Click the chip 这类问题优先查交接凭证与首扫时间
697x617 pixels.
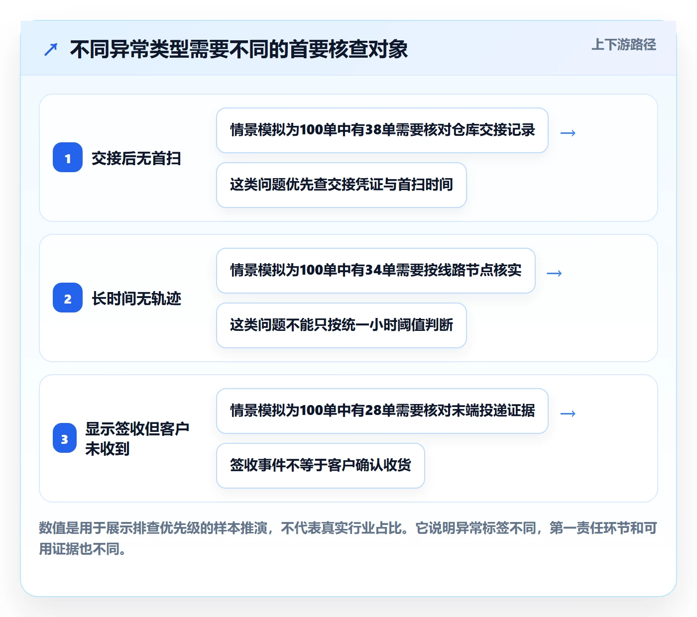click(342, 185)
